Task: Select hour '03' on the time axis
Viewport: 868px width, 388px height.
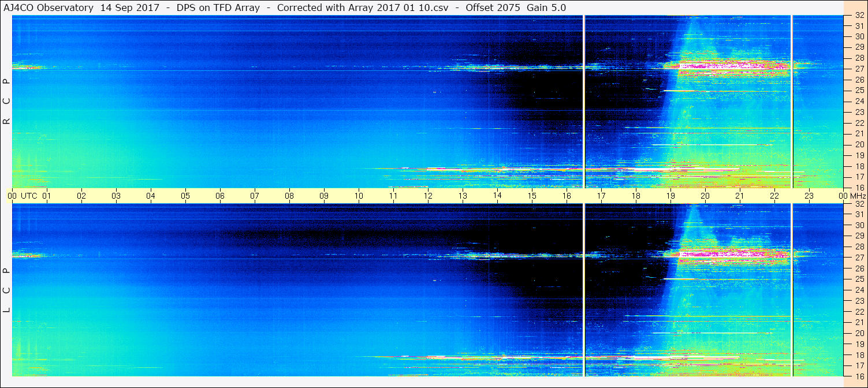Action: click(x=116, y=196)
